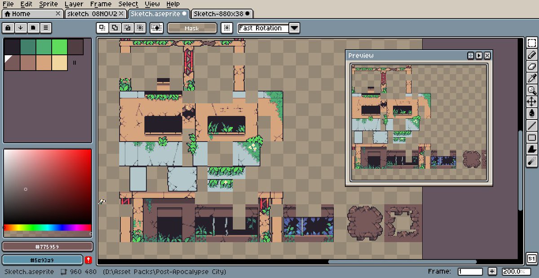The width and height of the screenshot is (539, 278).
Task: Set selection mode to subtract
Action: point(128,28)
